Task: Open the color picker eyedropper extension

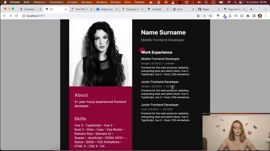Action: tap(224, 16)
